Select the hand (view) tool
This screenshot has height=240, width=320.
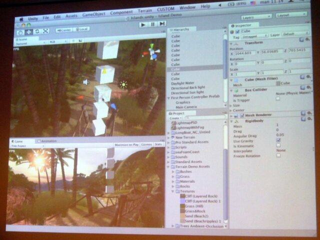pyautogui.click(x=20, y=32)
